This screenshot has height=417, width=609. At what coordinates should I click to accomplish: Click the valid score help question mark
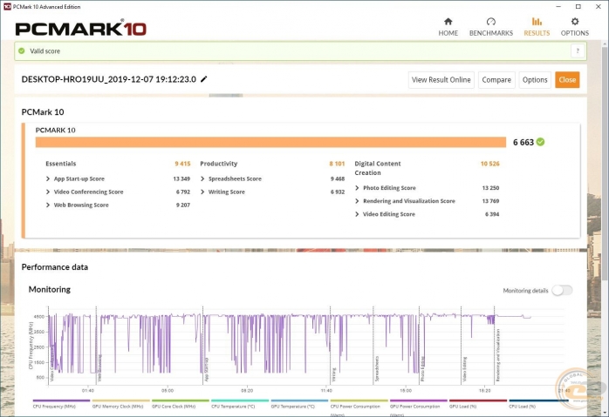[578, 50]
